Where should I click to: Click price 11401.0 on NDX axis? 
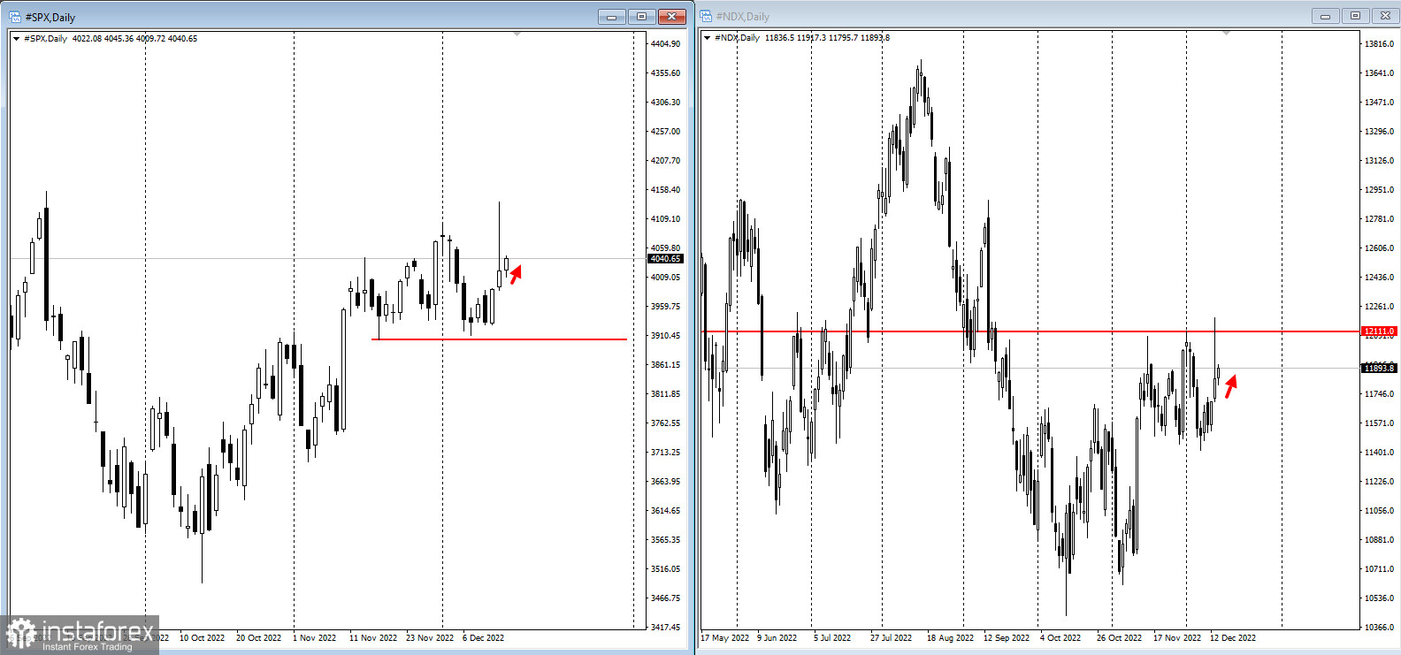click(x=1379, y=453)
